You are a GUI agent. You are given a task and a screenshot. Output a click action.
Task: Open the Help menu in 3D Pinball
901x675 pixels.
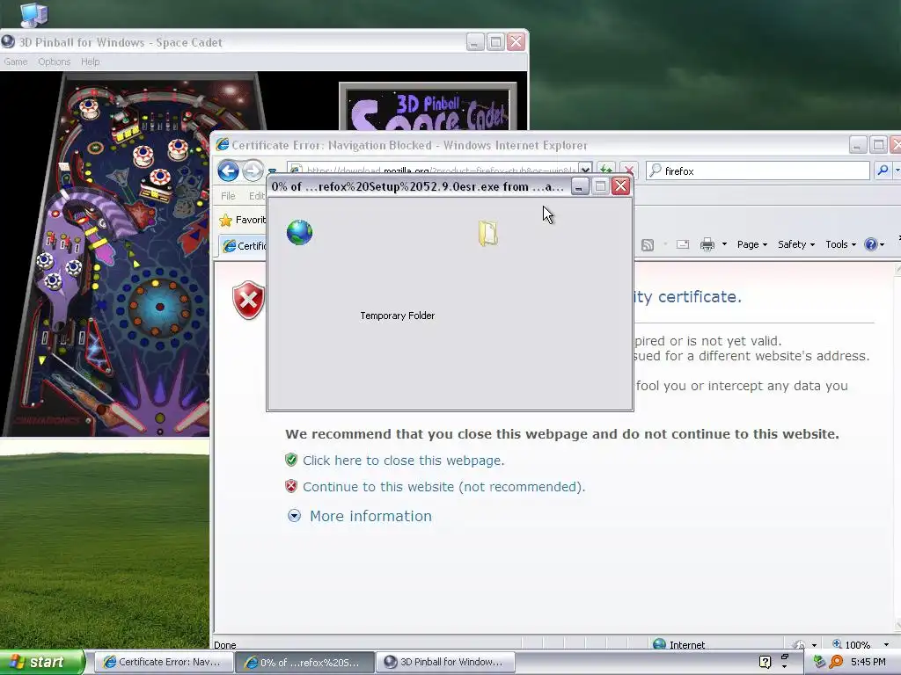tap(91, 62)
